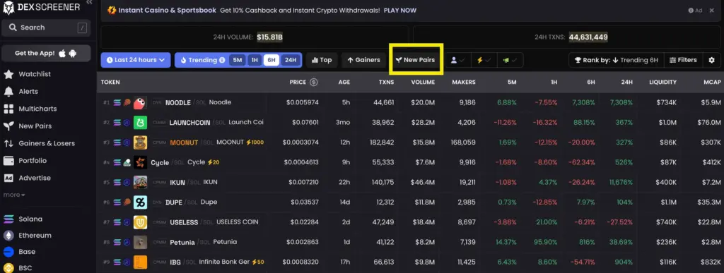Image resolution: width=724 pixels, height=273 pixels.
Task: Sort by the AGE column header
Action: click(344, 83)
